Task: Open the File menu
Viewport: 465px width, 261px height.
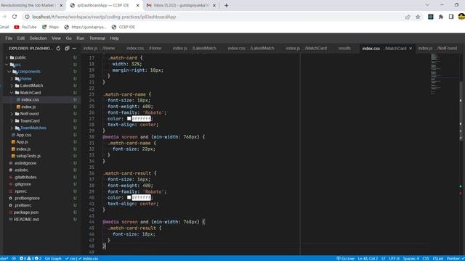Action: [9, 38]
